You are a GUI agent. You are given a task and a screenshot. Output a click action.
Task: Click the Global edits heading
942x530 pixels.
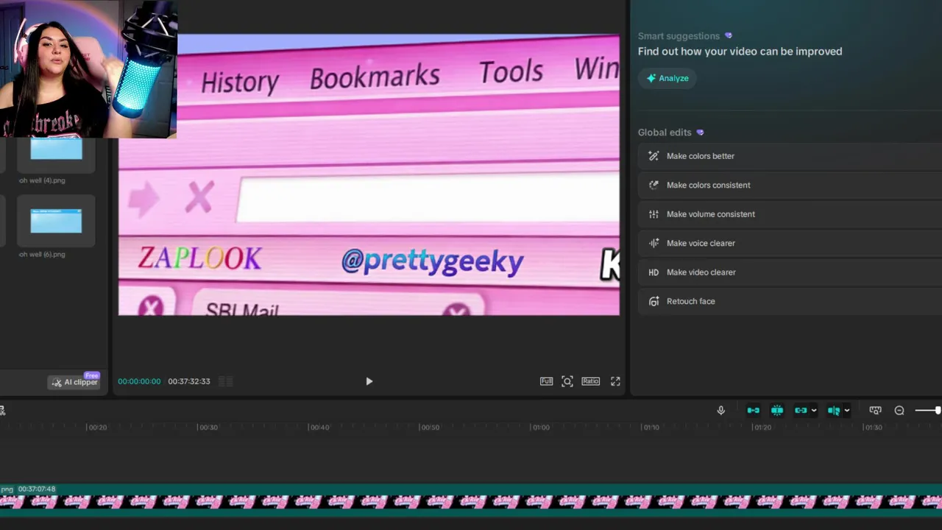click(665, 132)
